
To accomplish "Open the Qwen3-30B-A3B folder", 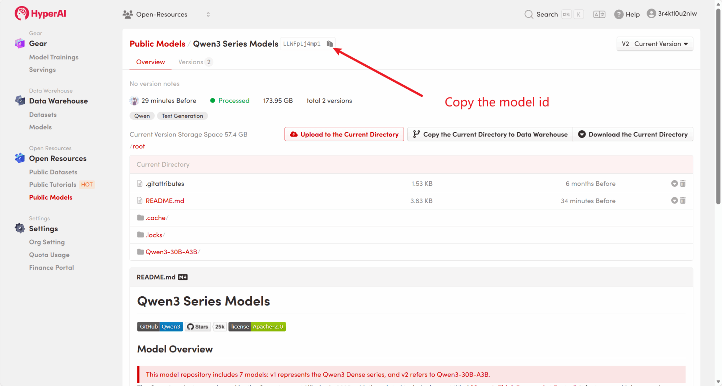I will (x=171, y=252).
